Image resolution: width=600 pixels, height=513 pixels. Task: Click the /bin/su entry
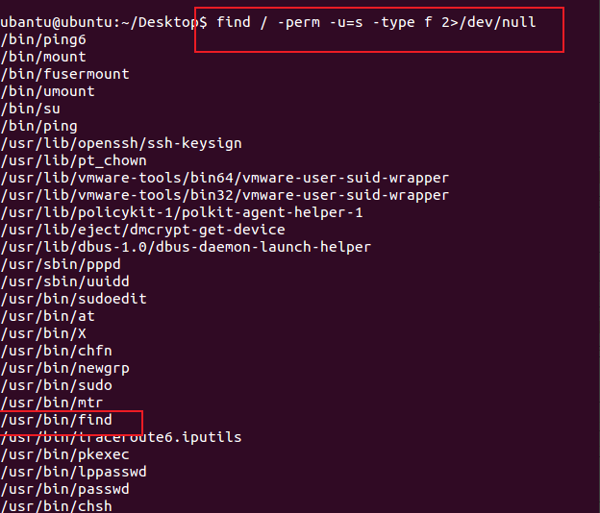tap(31, 109)
